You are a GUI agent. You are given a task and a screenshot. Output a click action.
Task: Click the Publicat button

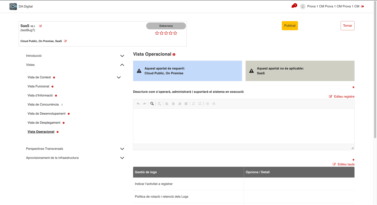click(290, 26)
